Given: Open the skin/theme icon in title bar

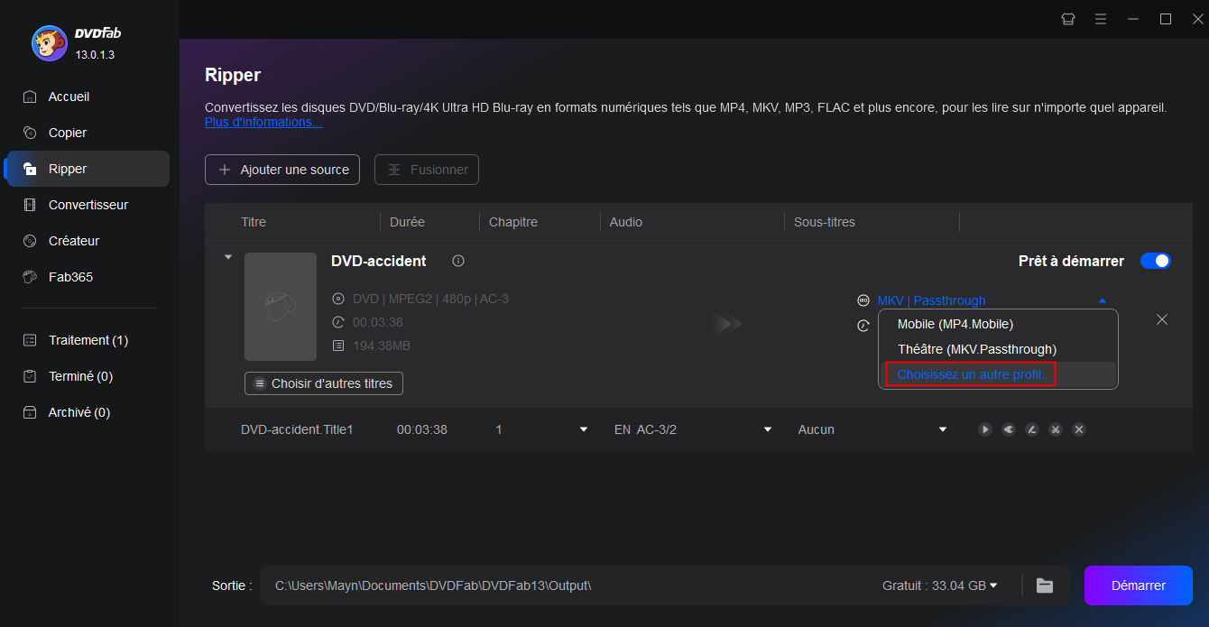Looking at the screenshot, I should (x=1068, y=19).
